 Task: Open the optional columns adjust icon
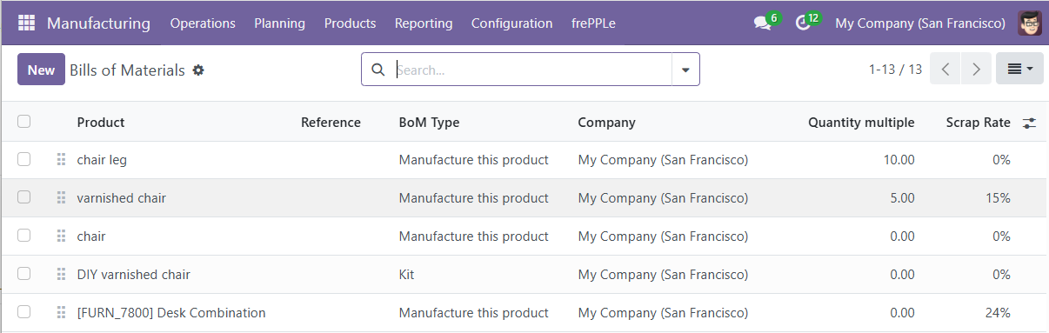(1029, 123)
